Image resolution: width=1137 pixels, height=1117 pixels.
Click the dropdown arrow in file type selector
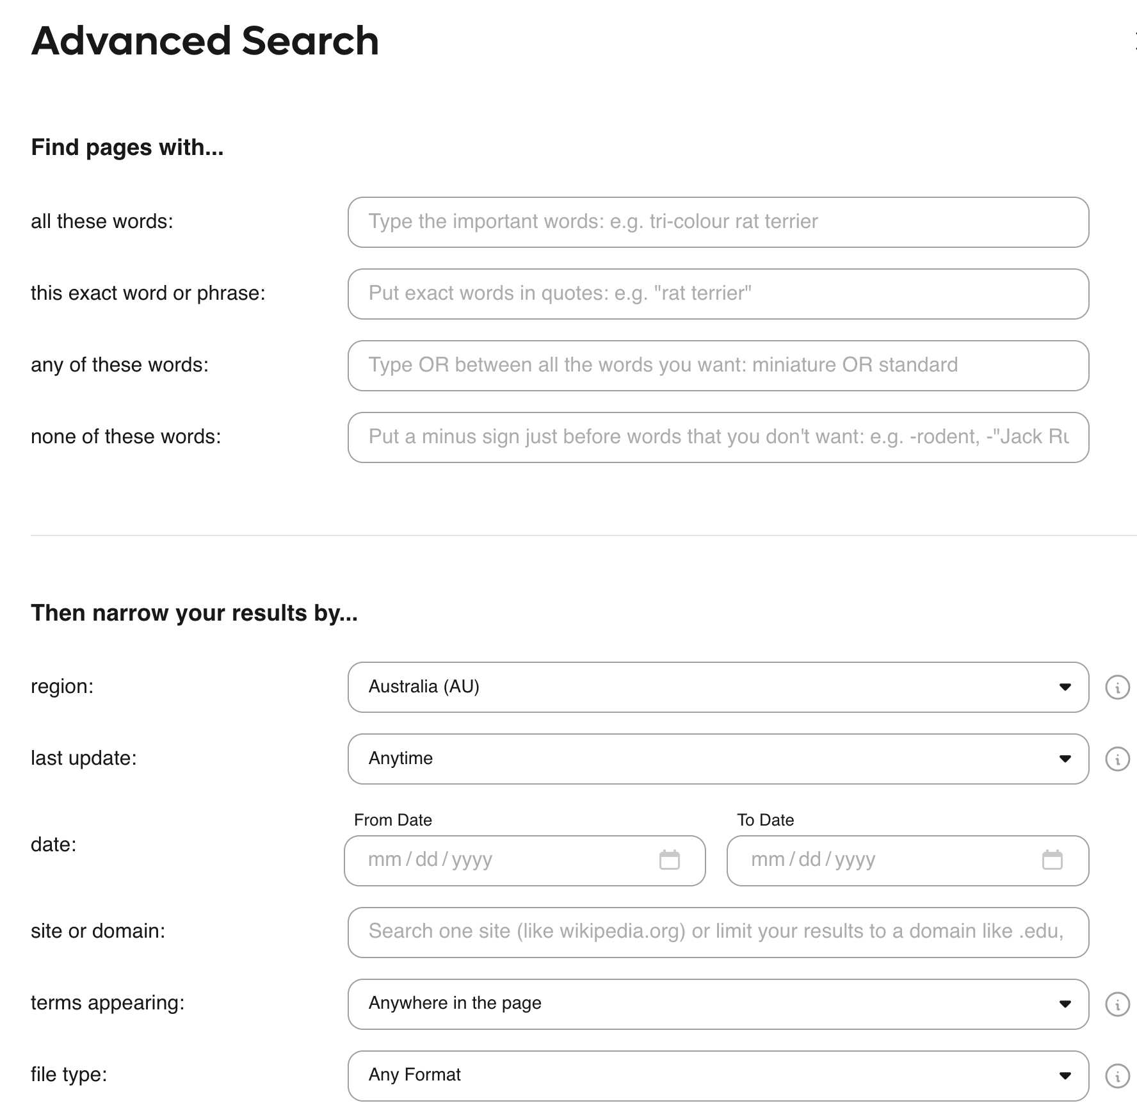(x=1065, y=1075)
